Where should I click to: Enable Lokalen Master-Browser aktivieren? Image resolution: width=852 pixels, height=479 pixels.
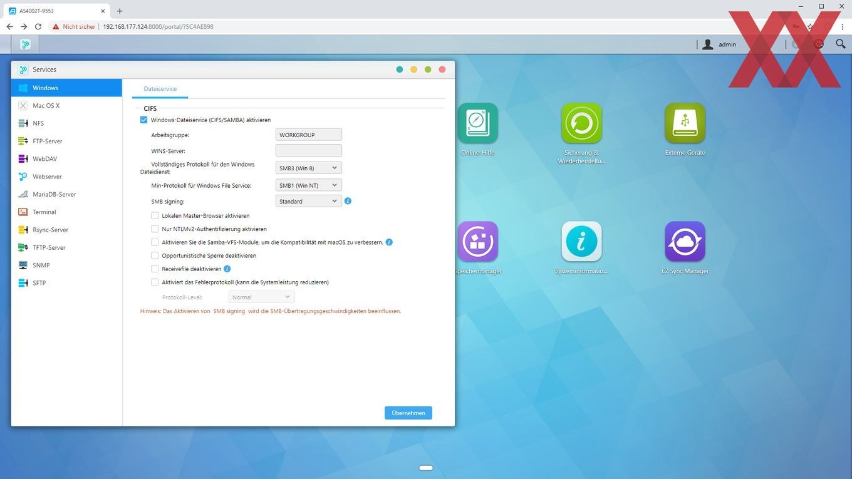pos(155,215)
